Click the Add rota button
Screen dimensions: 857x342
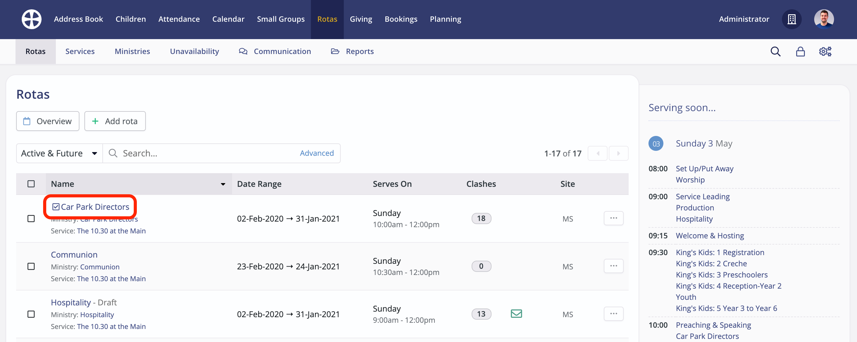(x=115, y=121)
